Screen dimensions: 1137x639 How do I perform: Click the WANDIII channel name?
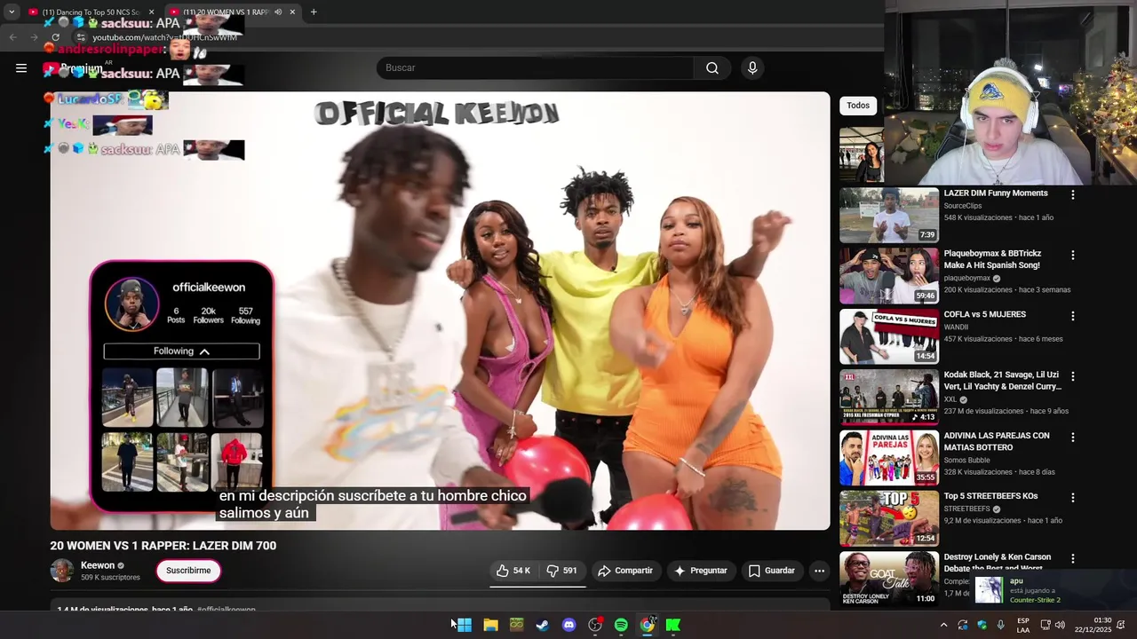click(956, 327)
